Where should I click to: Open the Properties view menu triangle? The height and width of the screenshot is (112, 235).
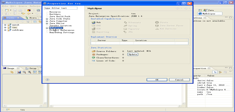(x=231, y=71)
